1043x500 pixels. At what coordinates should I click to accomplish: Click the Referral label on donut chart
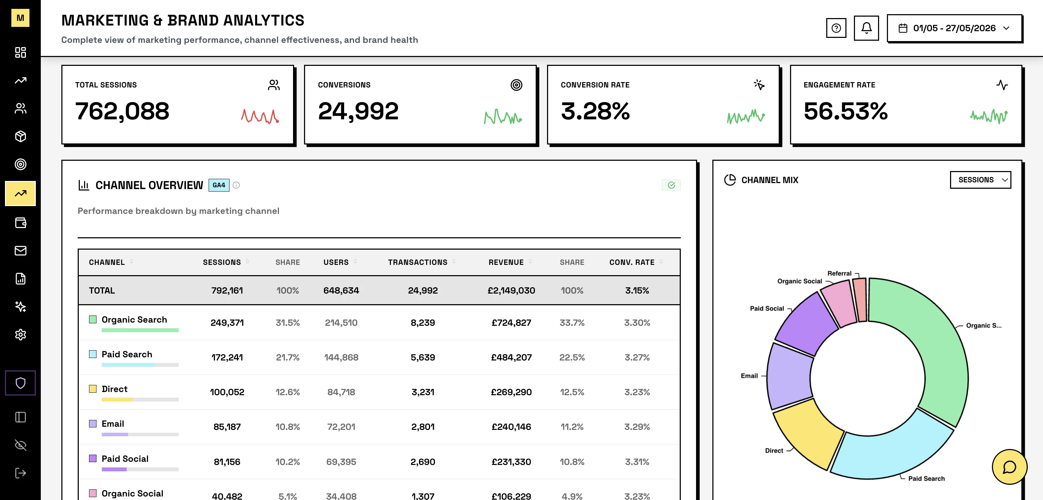pyautogui.click(x=839, y=274)
